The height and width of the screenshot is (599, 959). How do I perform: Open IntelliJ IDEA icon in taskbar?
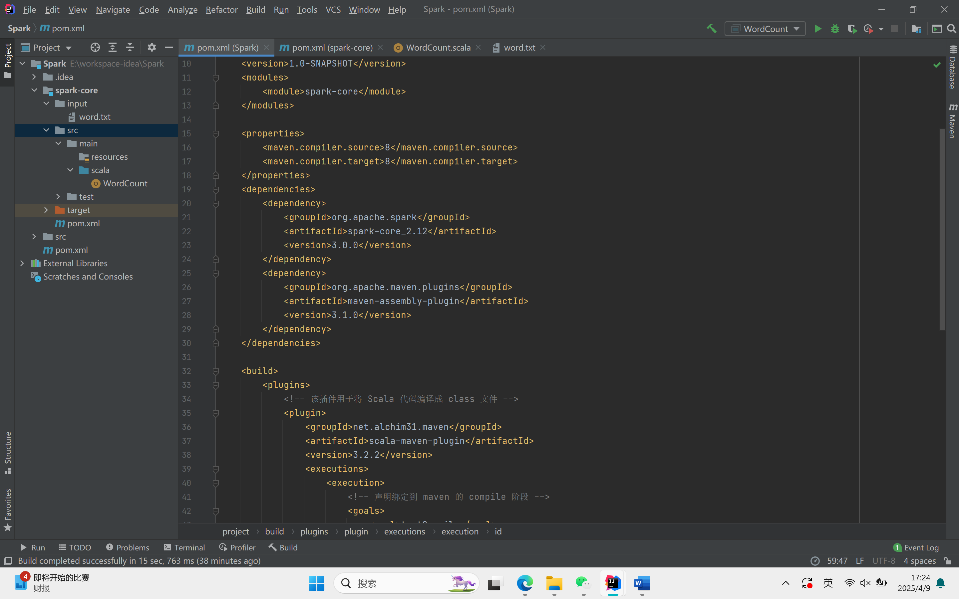pyautogui.click(x=613, y=583)
